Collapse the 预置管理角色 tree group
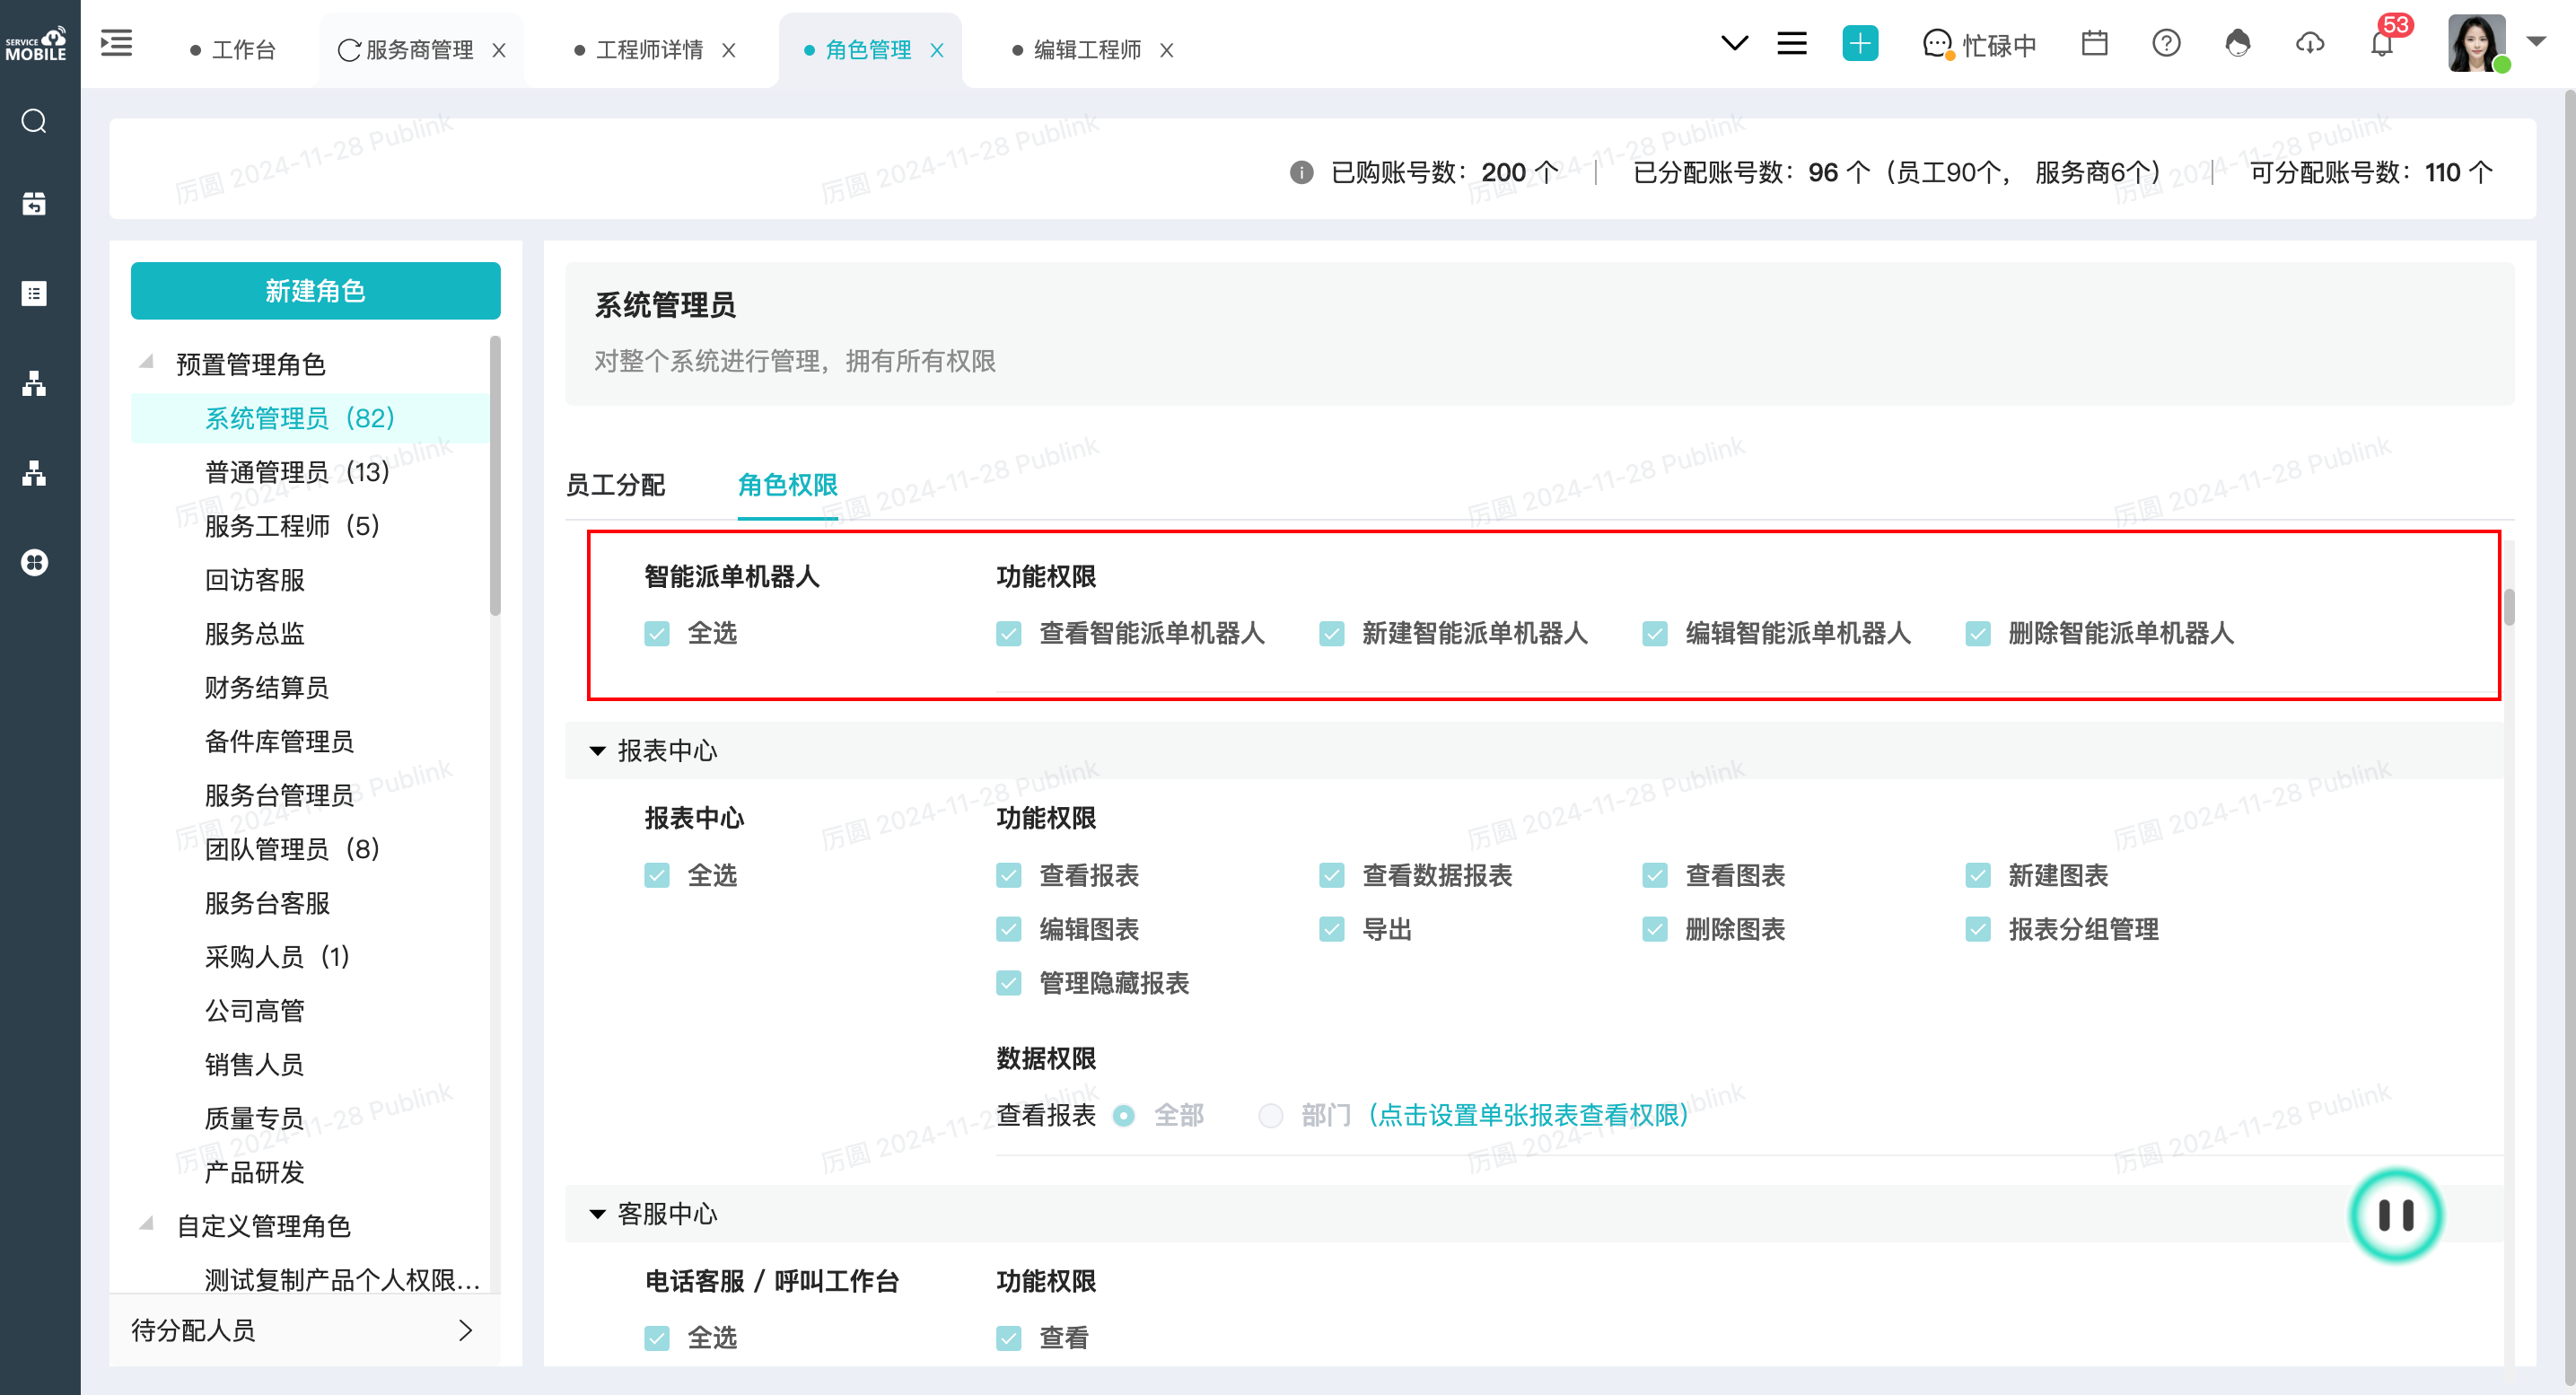 (x=147, y=362)
